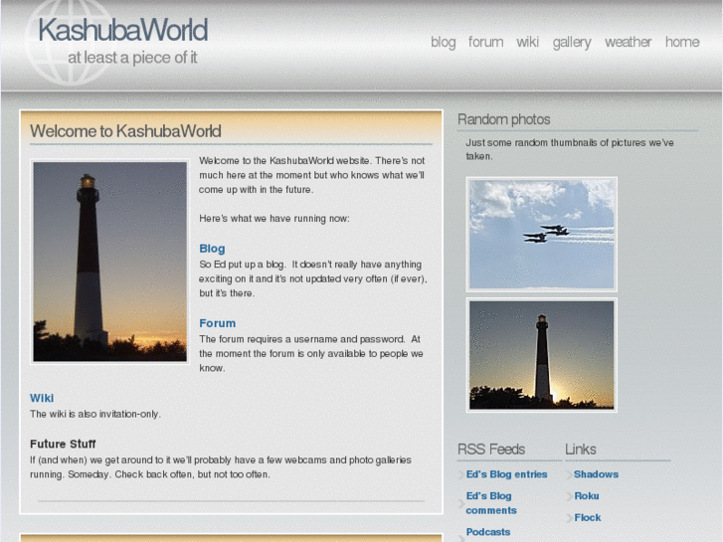Click the 'Future Stuff' heading text
The image size is (723, 542).
point(63,445)
